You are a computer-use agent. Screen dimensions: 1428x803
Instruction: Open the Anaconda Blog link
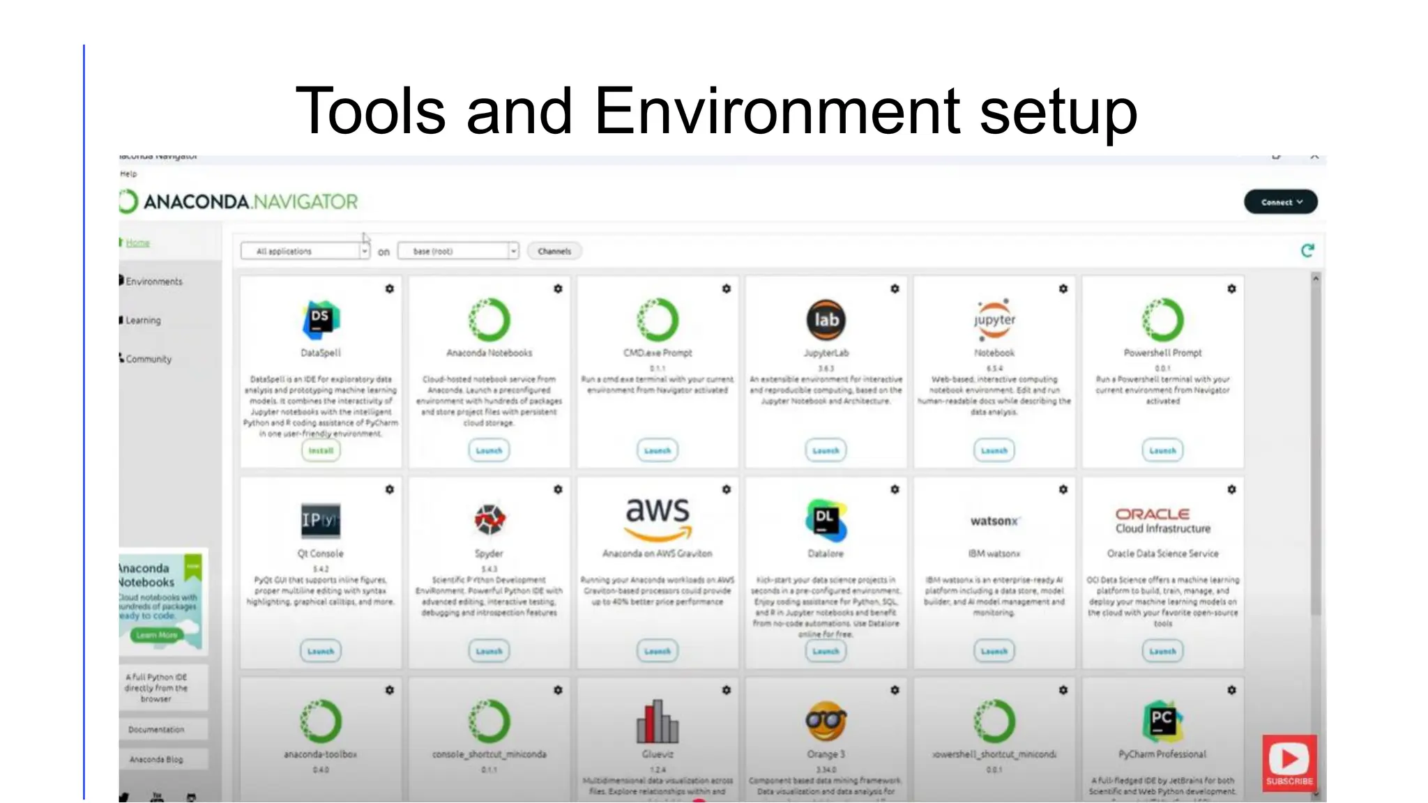[163, 759]
